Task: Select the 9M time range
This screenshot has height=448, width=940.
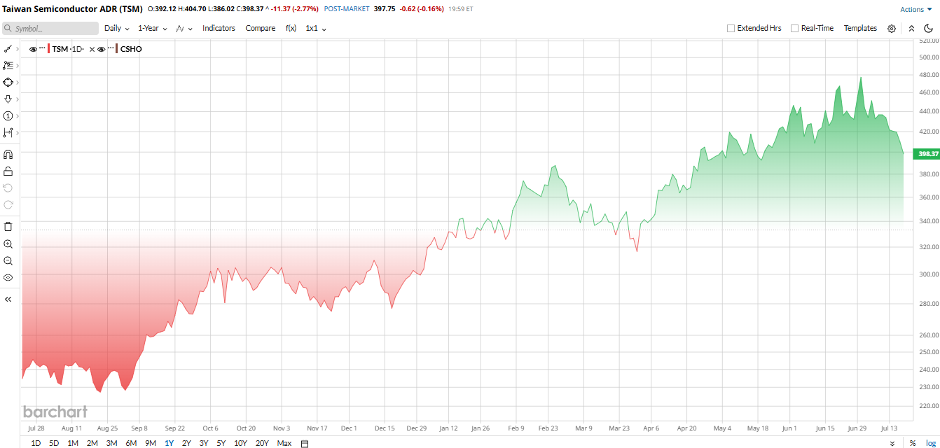Action: pyautogui.click(x=150, y=443)
